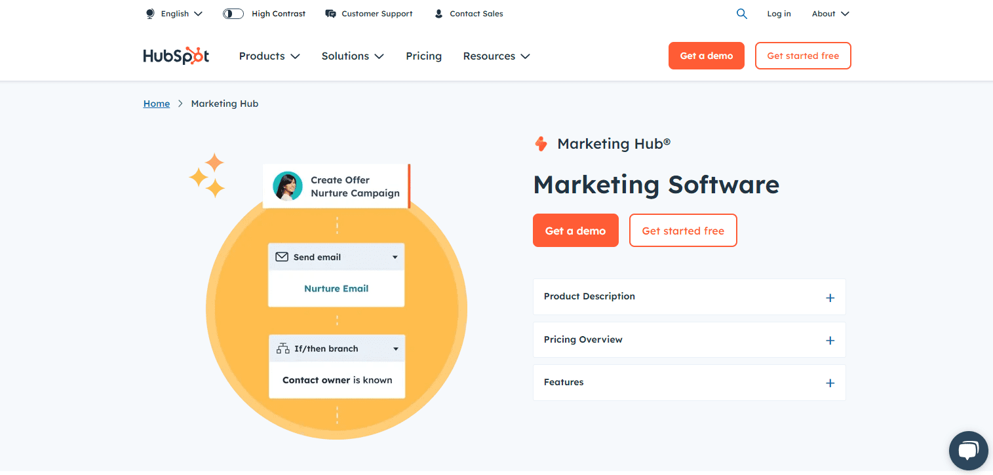Click the If/then branch dropdown arrow
This screenshot has height=475, width=993.
395,349
